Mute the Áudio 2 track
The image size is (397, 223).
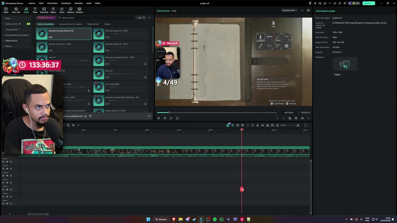pyautogui.click(x=7, y=169)
